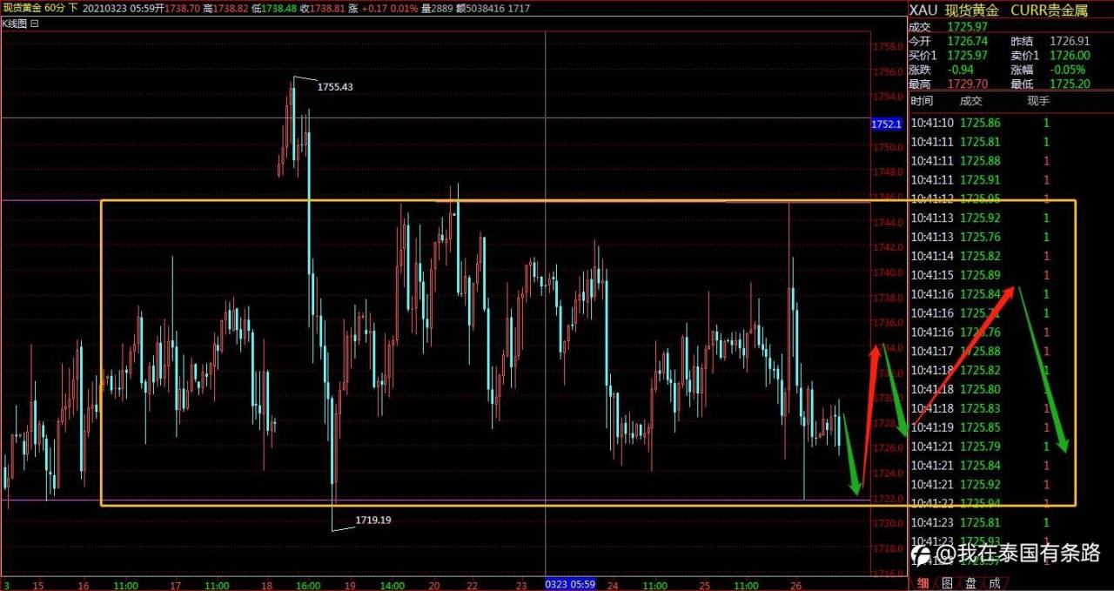1114x591 pixels.
Task: Switch to the 细 detail tab
Action: pyautogui.click(x=922, y=583)
